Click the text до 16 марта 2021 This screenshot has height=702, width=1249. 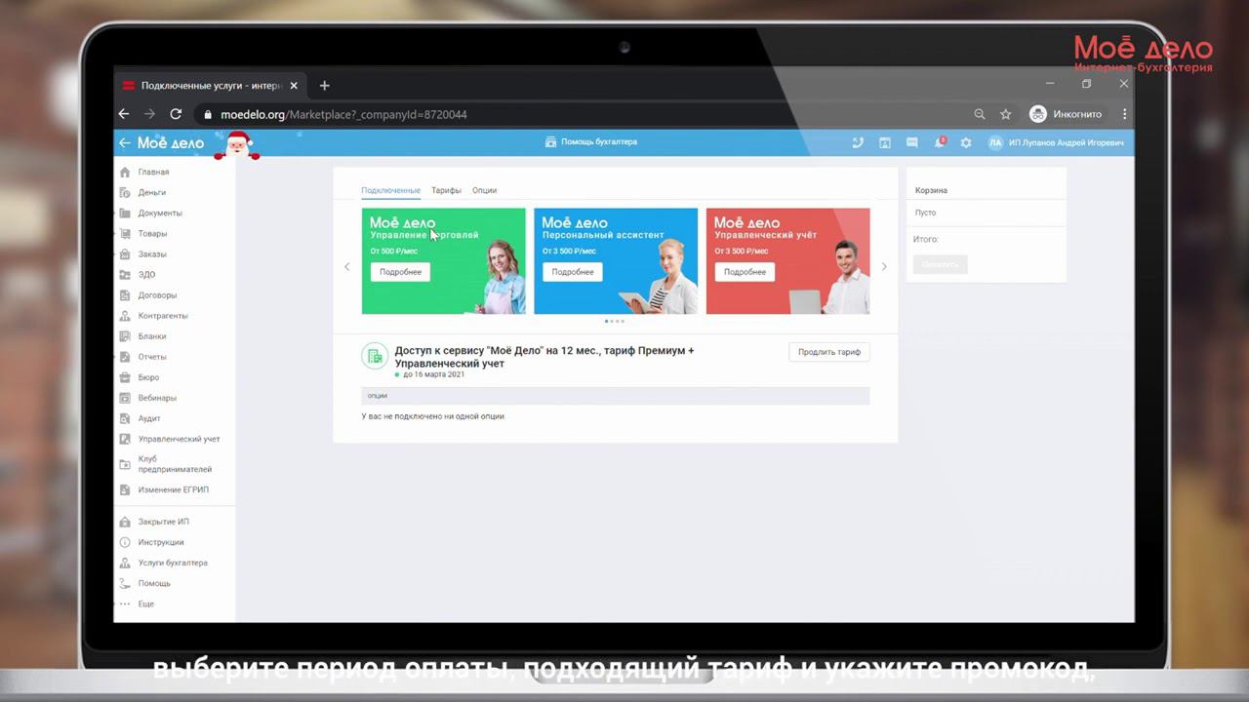(433, 374)
